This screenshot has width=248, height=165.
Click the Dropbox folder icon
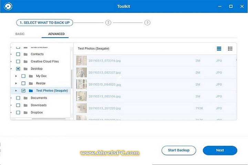25,112
